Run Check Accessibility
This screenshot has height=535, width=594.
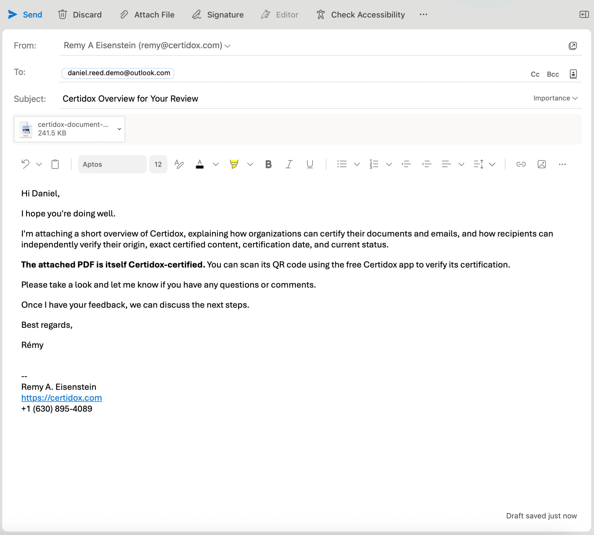click(361, 15)
